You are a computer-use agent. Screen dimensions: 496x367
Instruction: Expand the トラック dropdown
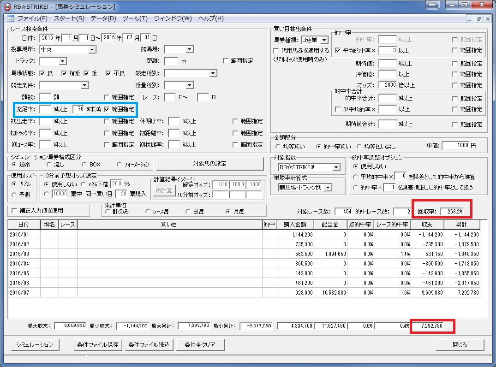pos(63,61)
